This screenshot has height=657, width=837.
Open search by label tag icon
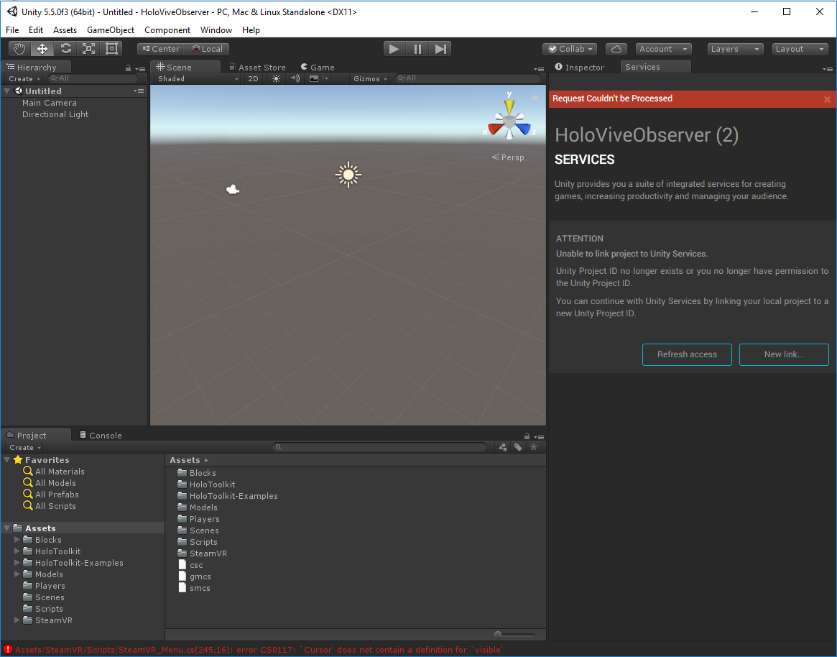(x=518, y=448)
